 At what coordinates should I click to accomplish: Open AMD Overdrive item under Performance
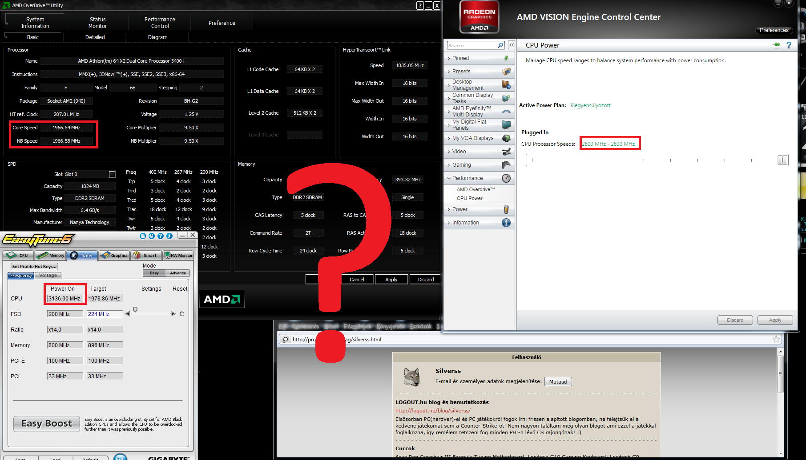click(476, 189)
